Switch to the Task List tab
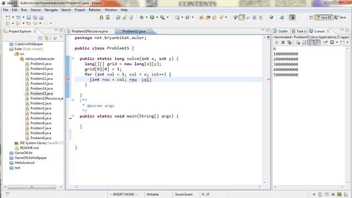The image size is (352, 198). click(299, 31)
